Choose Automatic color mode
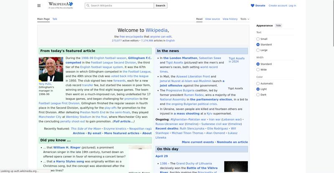 (x=258, y=84)
